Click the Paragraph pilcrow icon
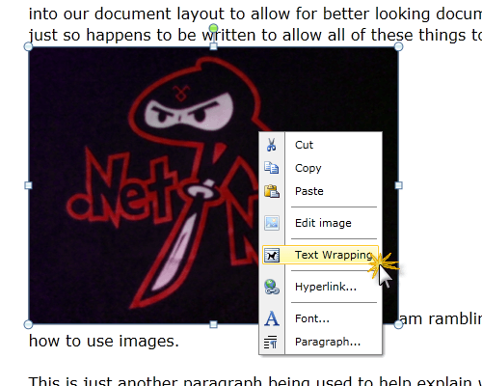Viewport: 482px width, 386px height. 271,342
